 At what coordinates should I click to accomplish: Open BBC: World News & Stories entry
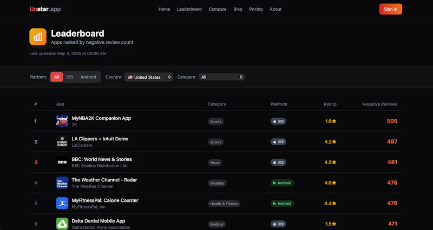(x=102, y=159)
